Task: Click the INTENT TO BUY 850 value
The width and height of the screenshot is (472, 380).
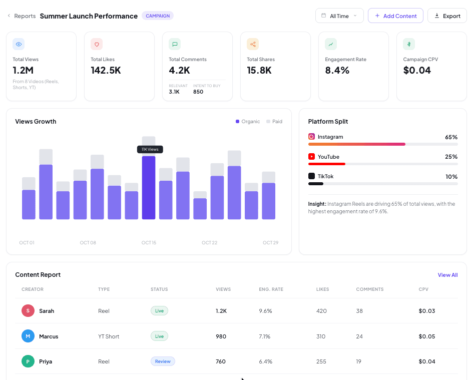Action: pos(198,92)
